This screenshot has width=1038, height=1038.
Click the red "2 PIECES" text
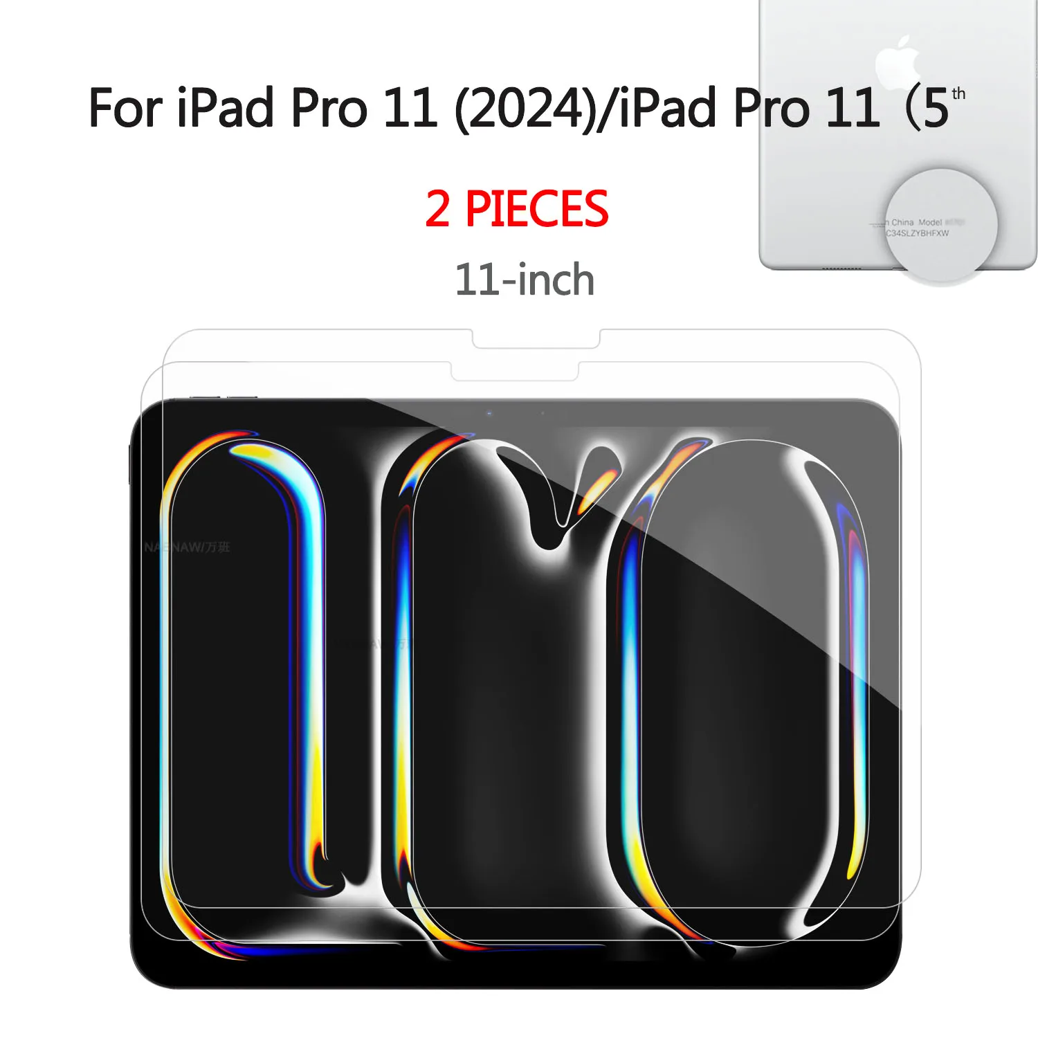tap(516, 210)
